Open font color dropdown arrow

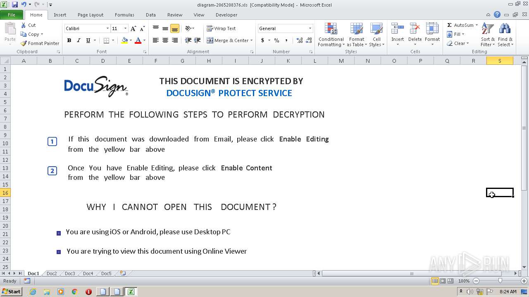pos(144,40)
